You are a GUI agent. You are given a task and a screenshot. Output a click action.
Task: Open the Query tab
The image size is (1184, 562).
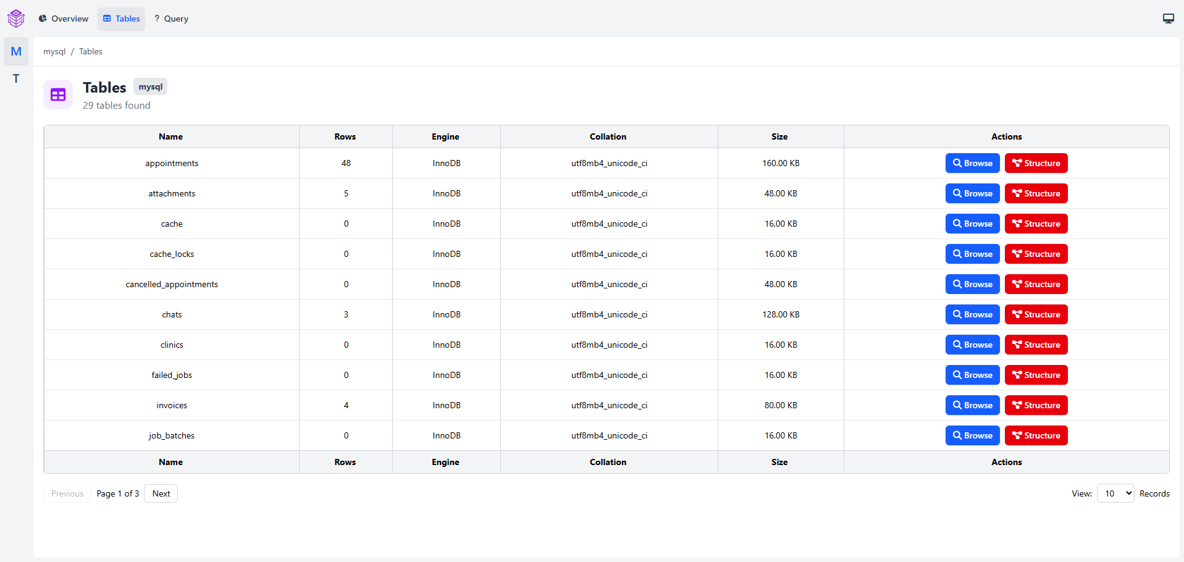pyautogui.click(x=171, y=19)
